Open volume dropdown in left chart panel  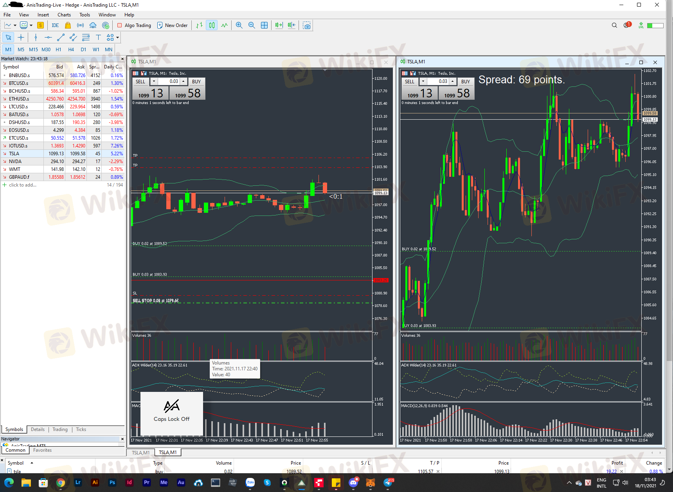point(154,82)
